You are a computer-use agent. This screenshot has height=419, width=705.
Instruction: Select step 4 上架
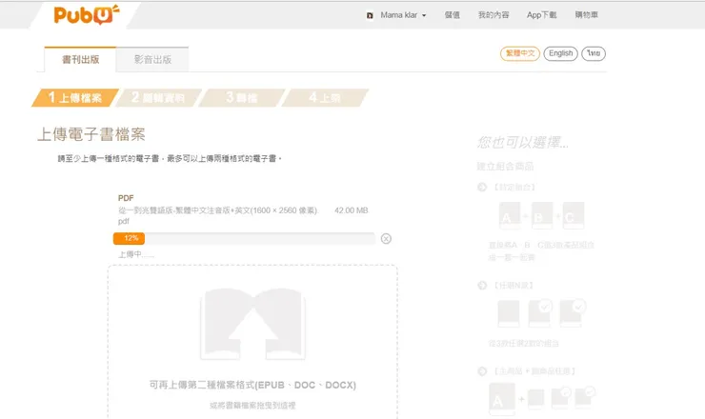[325, 97]
